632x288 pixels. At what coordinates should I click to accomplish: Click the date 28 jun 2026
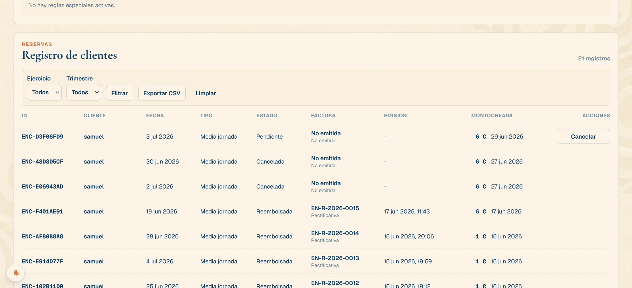pyautogui.click(x=162, y=236)
